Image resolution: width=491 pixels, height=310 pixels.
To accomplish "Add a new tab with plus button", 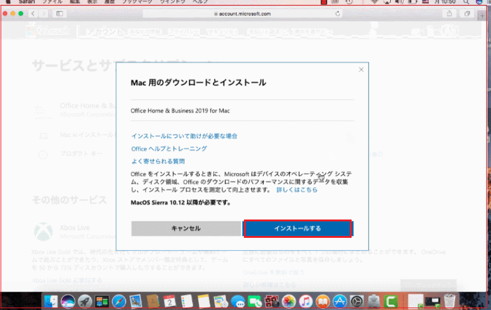I will [482, 15].
